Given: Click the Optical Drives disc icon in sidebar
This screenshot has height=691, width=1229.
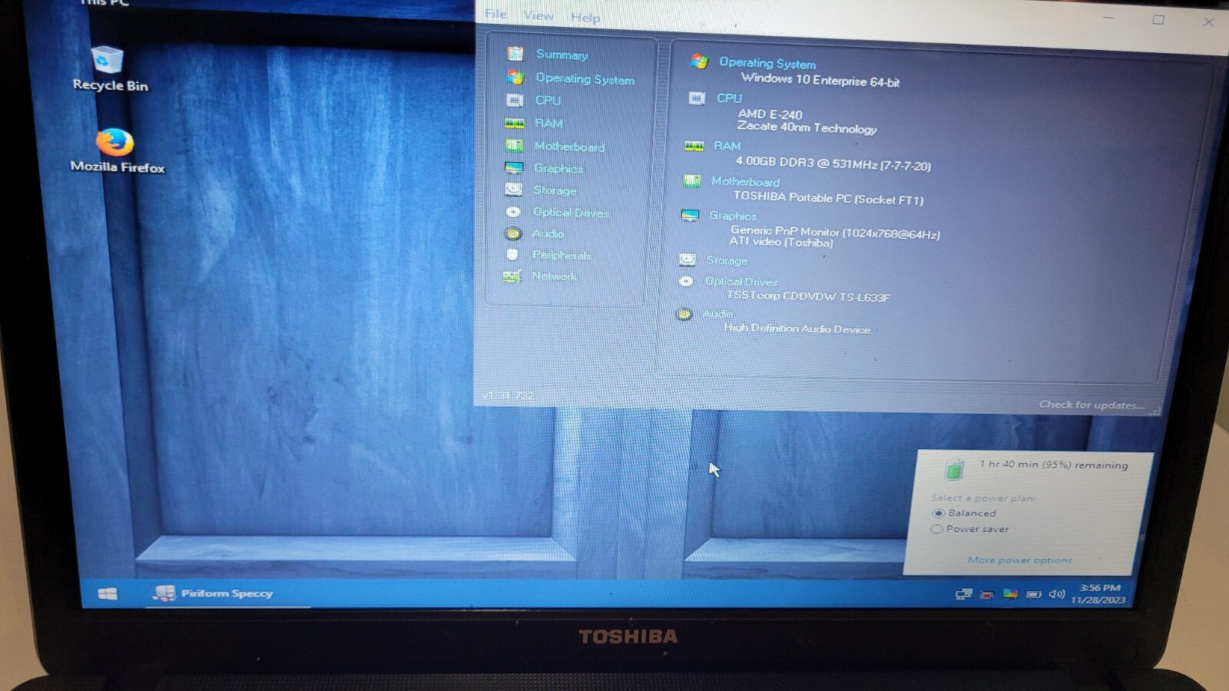Looking at the screenshot, I should pyautogui.click(x=513, y=212).
